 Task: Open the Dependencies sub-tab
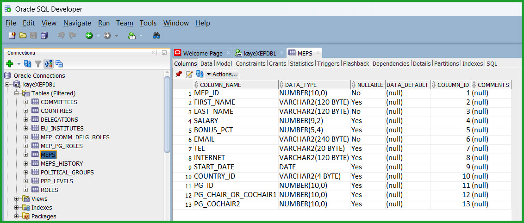[391, 63]
